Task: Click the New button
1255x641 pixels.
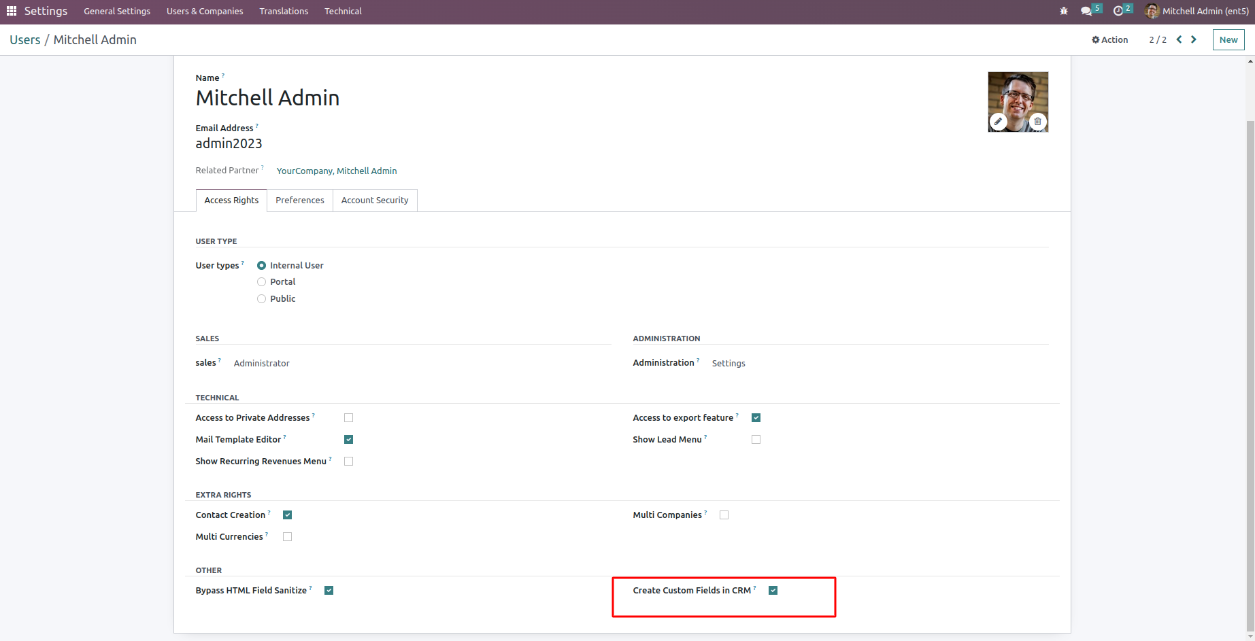Action: (x=1228, y=39)
